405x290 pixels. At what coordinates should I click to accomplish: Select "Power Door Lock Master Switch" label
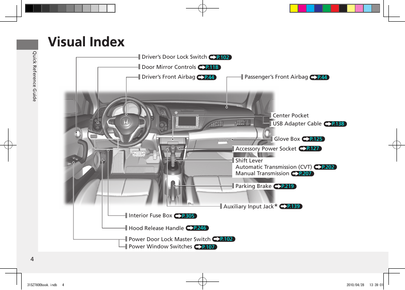[169, 239]
